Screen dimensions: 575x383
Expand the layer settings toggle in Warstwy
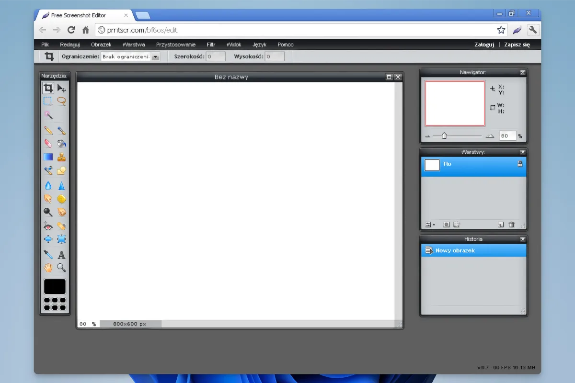[430, 225]
